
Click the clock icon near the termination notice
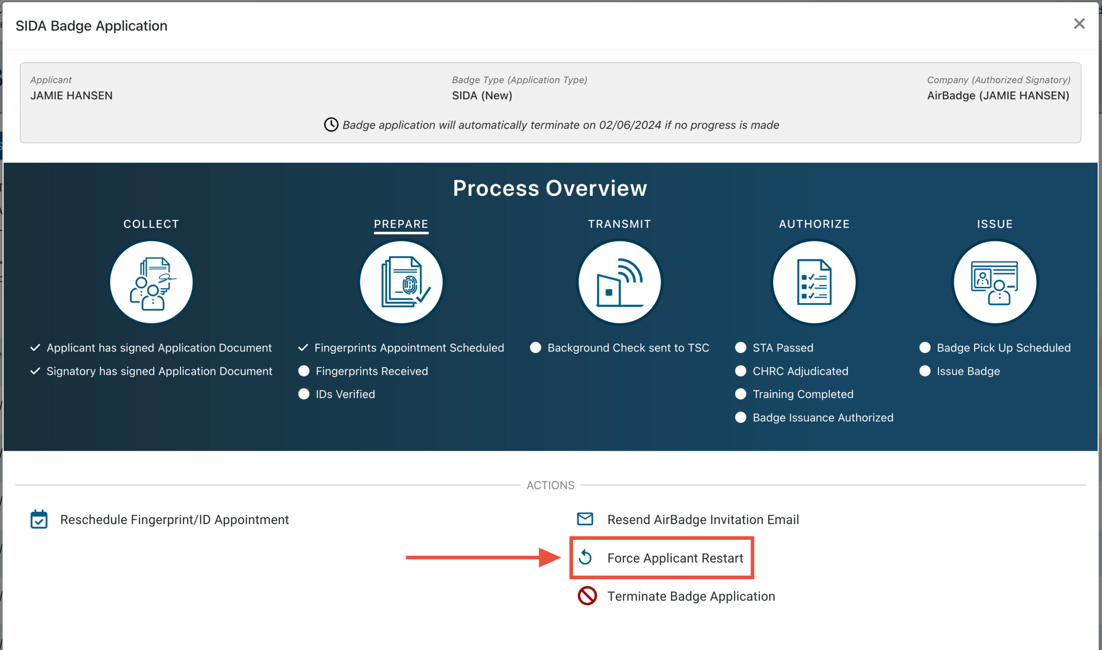point(331,125)
